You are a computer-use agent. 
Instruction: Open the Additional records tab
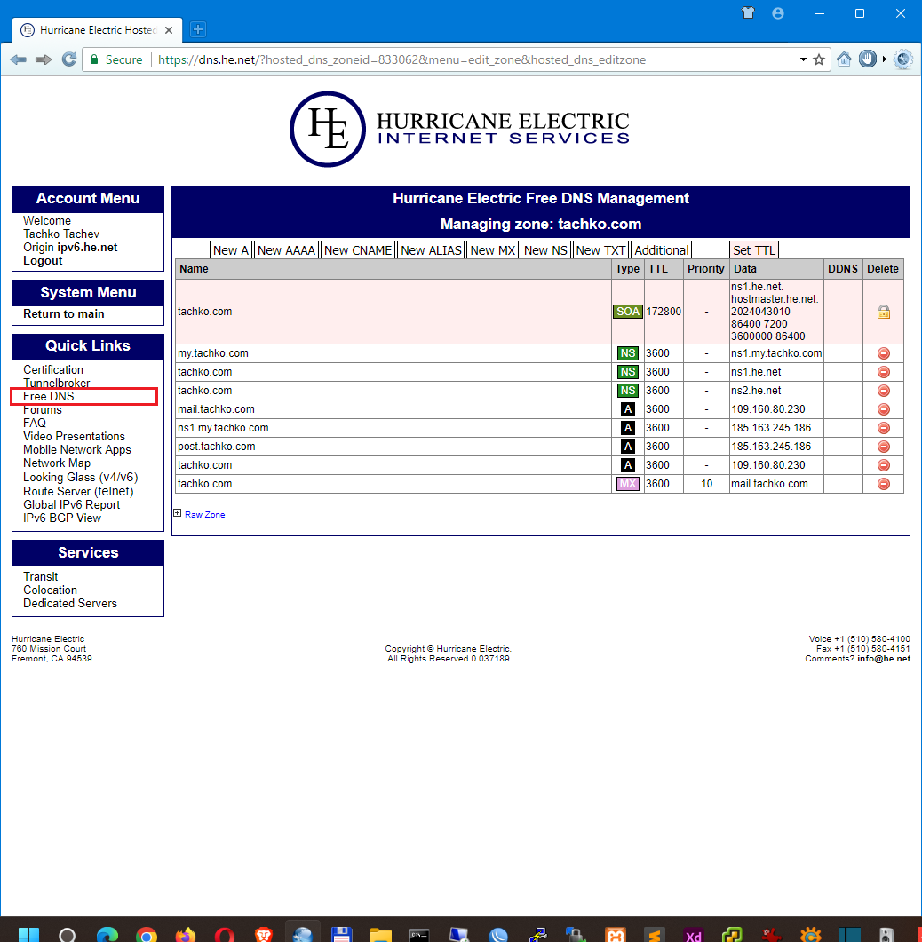tap(661, 249)
